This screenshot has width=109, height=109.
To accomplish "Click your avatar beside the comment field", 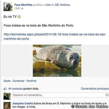I will 7,96.
